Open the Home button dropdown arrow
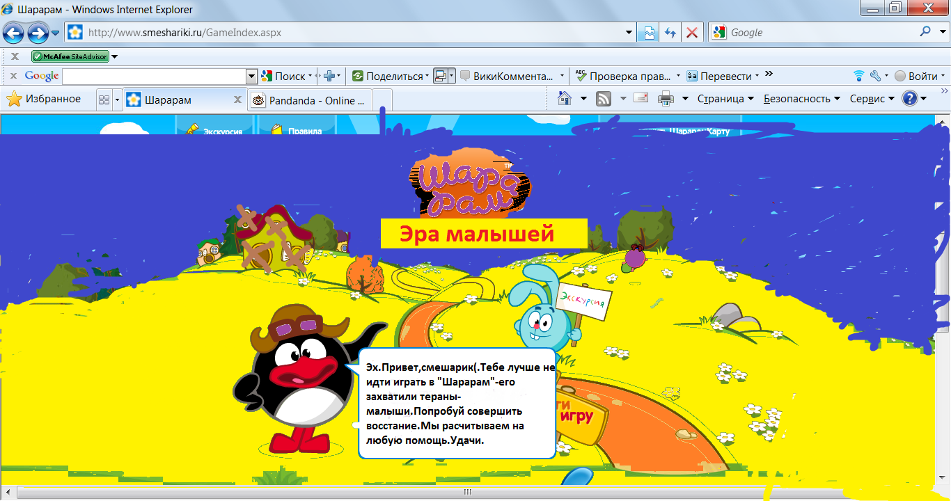This screenshot has width=951, height=501. (583, 99)
